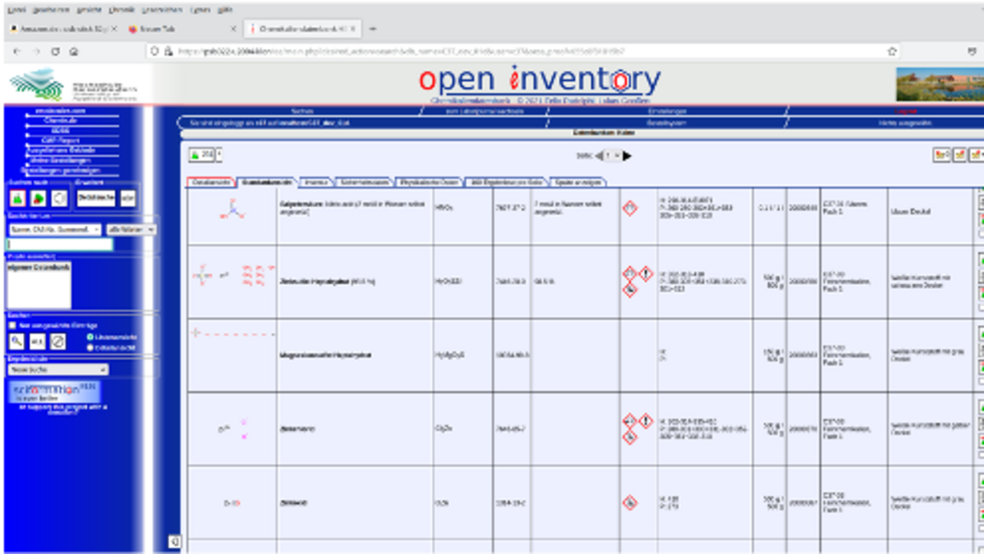The image size is (984, 554).
Task: Open the Chemikalie link in sidebar
Action: (60, 121)
